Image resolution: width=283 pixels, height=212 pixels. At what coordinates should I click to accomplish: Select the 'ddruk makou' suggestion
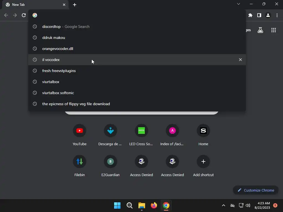click(x=137, y=38)
